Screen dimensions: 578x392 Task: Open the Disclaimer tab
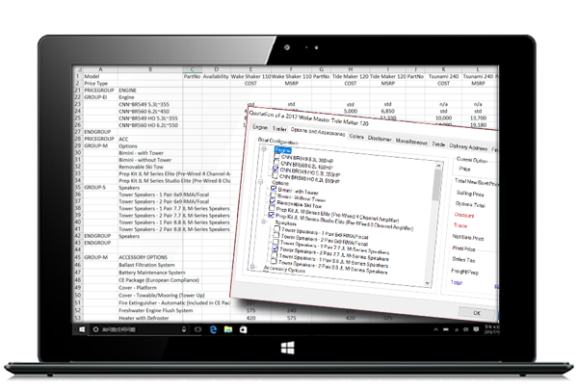tap(380, 139)
